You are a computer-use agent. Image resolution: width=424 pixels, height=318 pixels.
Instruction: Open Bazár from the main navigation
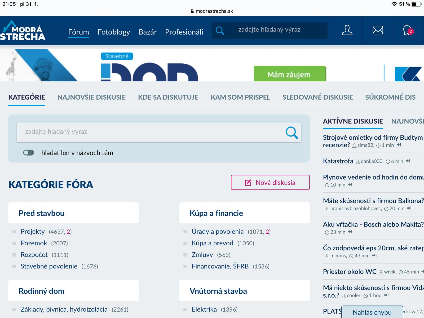[x=147, y=32]
